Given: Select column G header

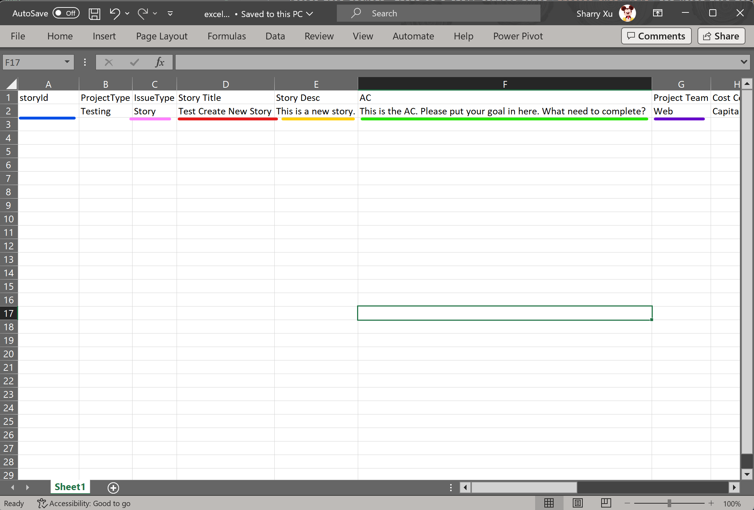Looking at the screenshot, I should click(x=681, y=84).
